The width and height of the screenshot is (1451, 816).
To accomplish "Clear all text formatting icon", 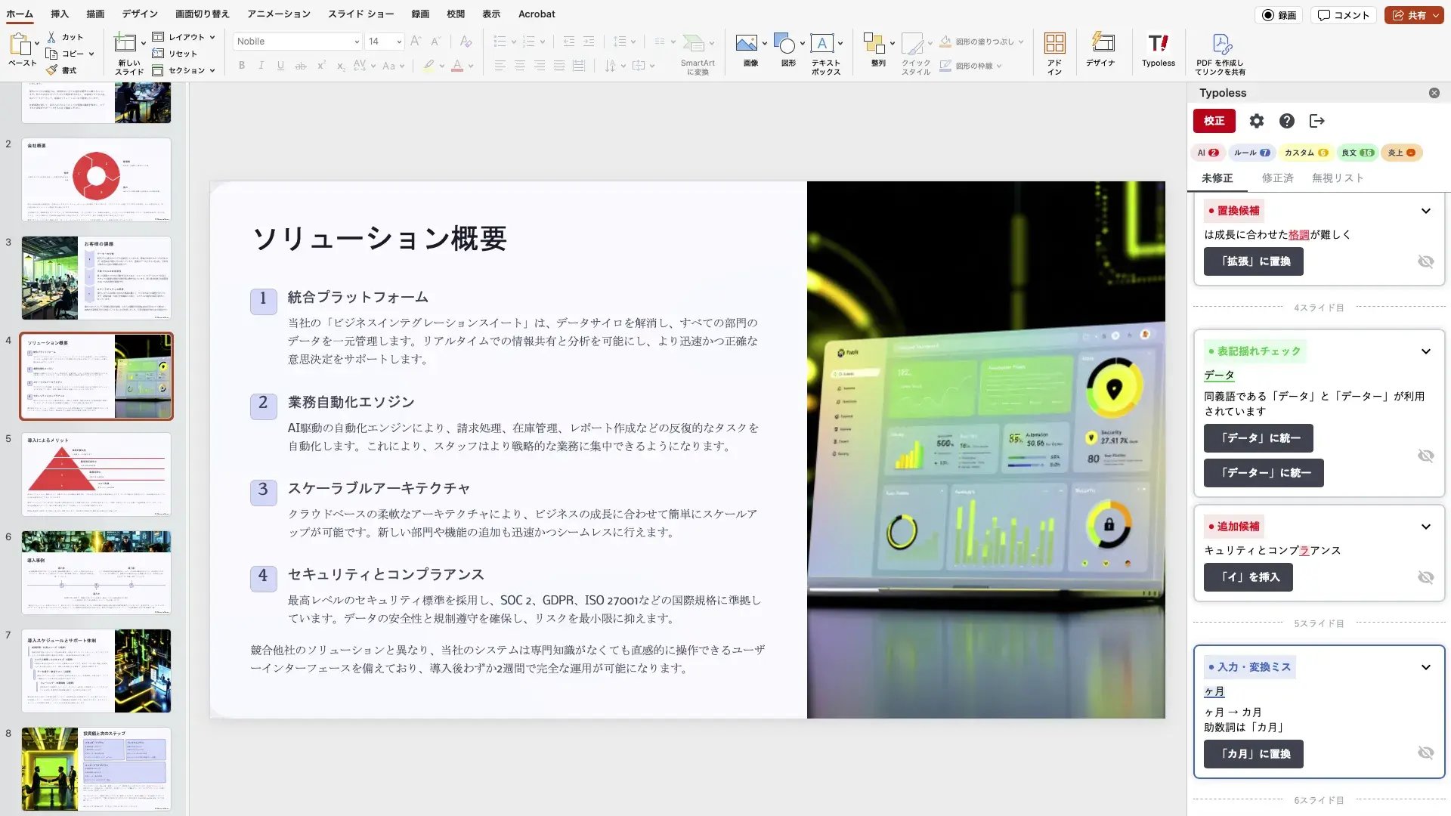I will pyautogui.click(x=466, y=42).
